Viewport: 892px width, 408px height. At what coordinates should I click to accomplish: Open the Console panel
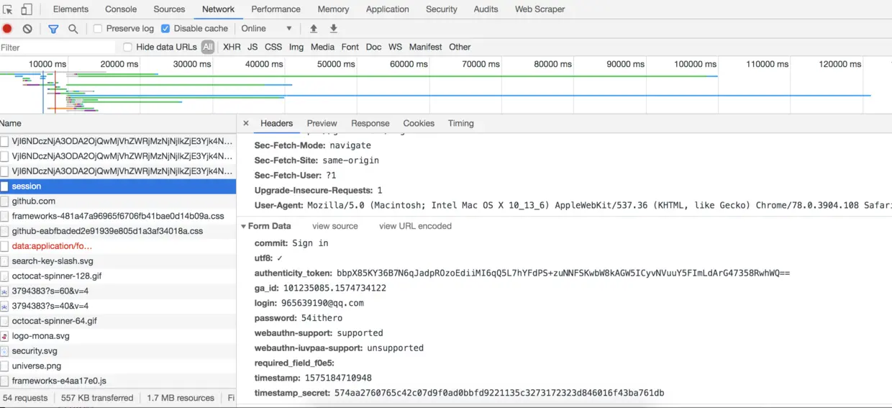(x=121, y=9)
